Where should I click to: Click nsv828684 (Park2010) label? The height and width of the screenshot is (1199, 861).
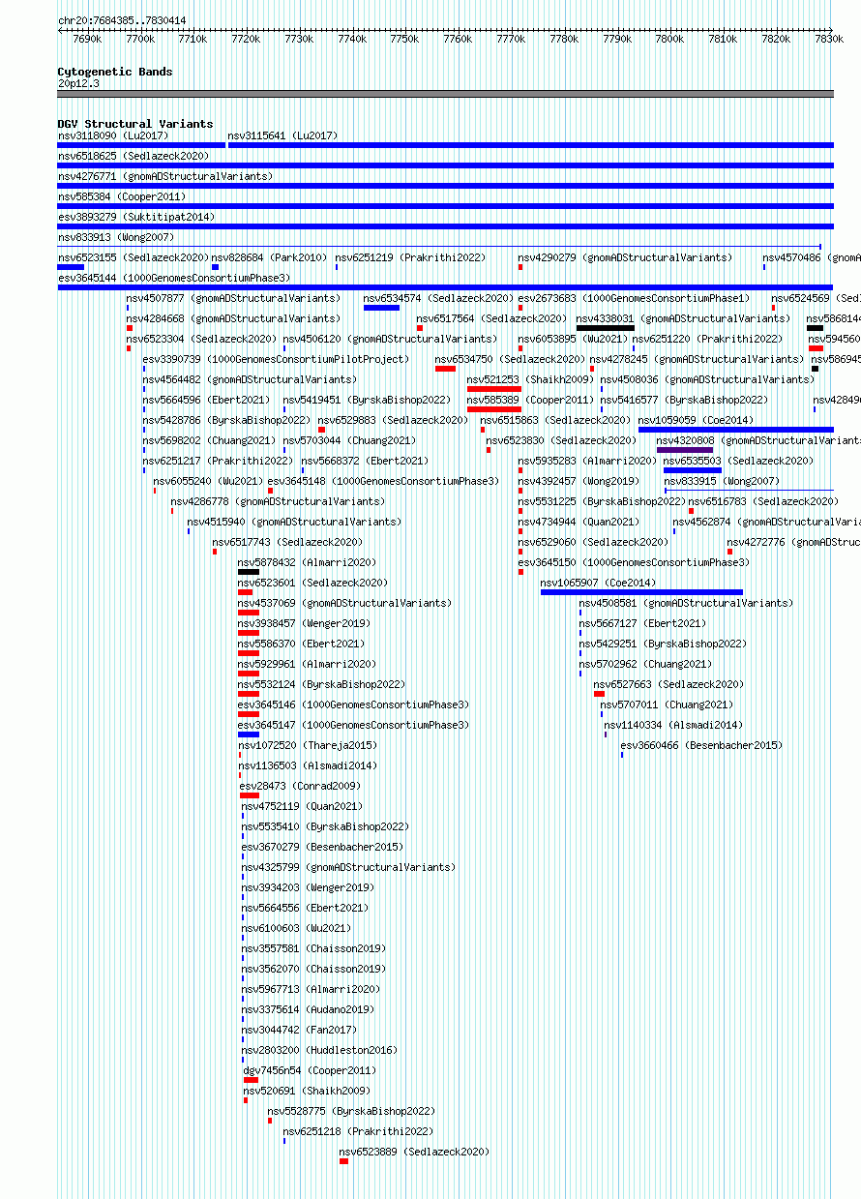270,257
